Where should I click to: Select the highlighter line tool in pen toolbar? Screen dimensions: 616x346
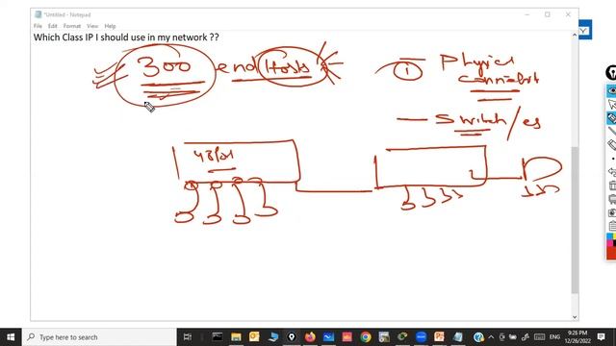point(612,131)
